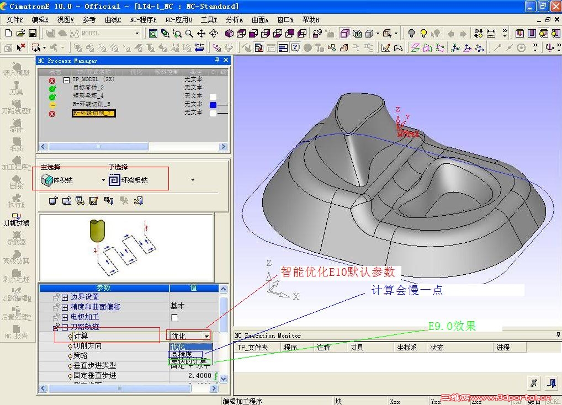
Task: Toggle the light bulb beside 切削方向
Action: pos(70,347)
